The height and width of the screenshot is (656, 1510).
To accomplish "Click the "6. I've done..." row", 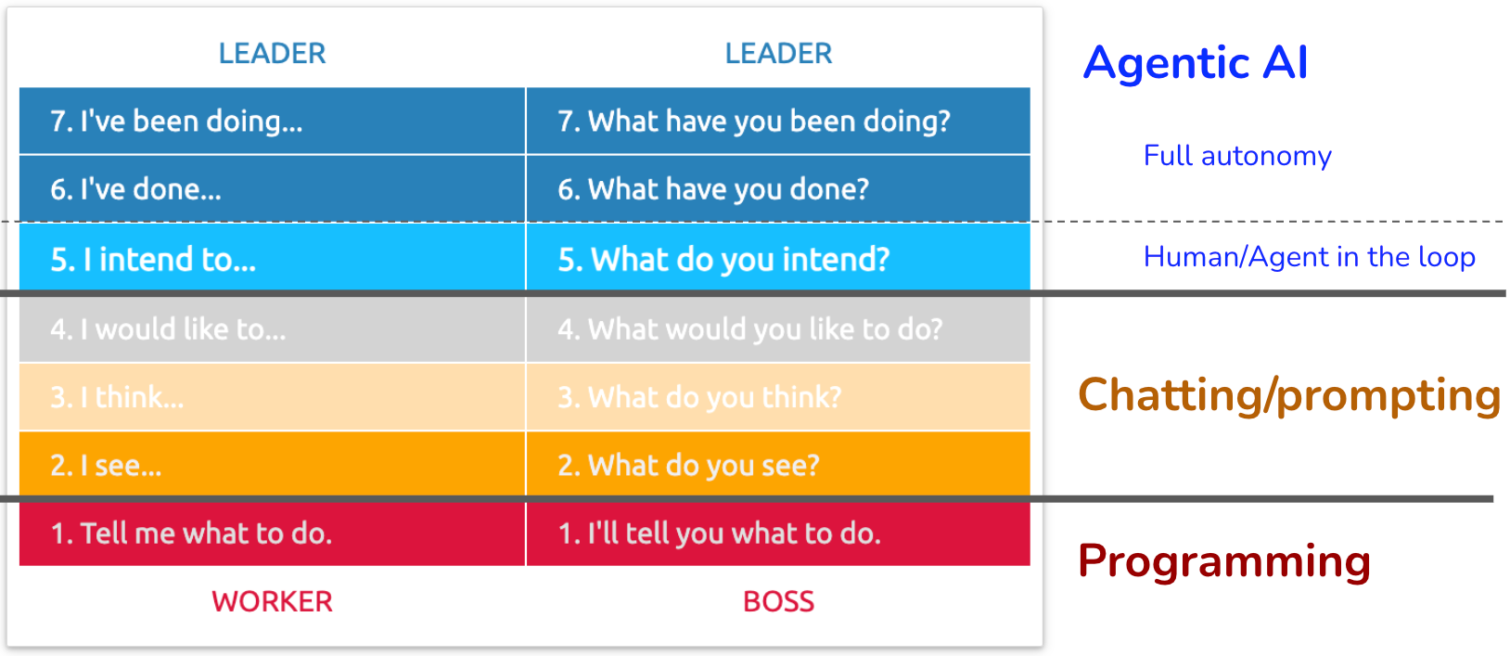I will [272, 188].
